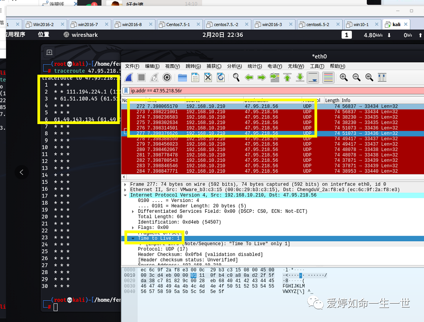Click the display filter bookmark icon
Viewport: 424px width, 322px height.
coord(126,91)
